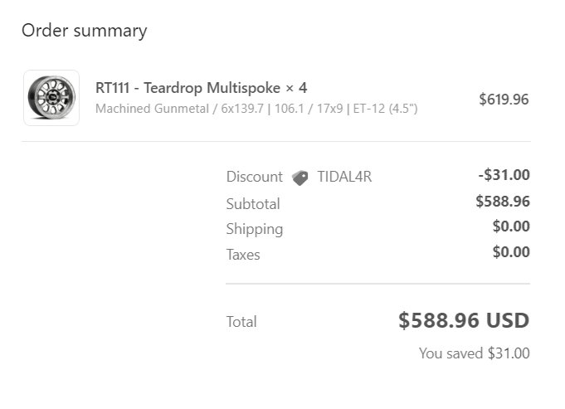Click the $0.00 taxes amount
Image resolution: width=565 pixels, height=409 pixels.
coord(511,252)
